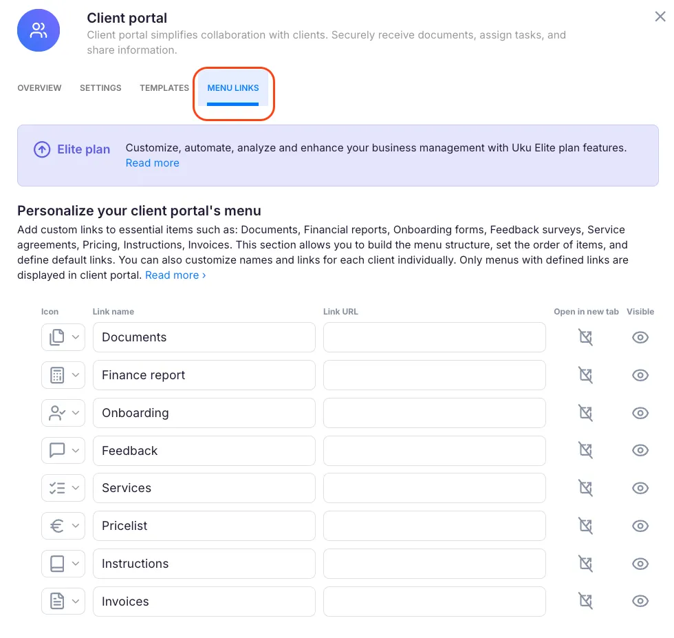
Task: Click the Link URL field for Feedback
Action: 434,451
